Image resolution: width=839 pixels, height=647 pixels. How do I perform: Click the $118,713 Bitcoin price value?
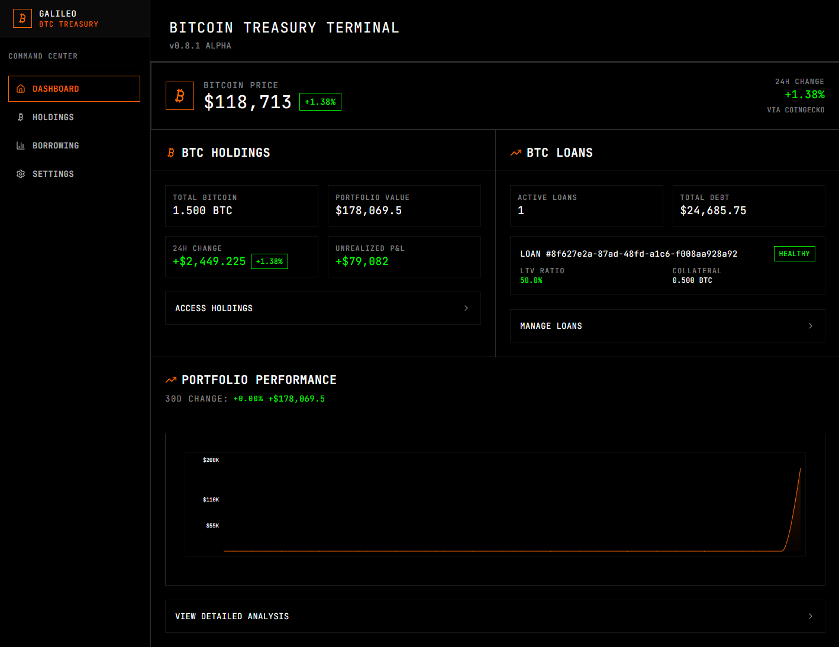click(x=248, y=102)
